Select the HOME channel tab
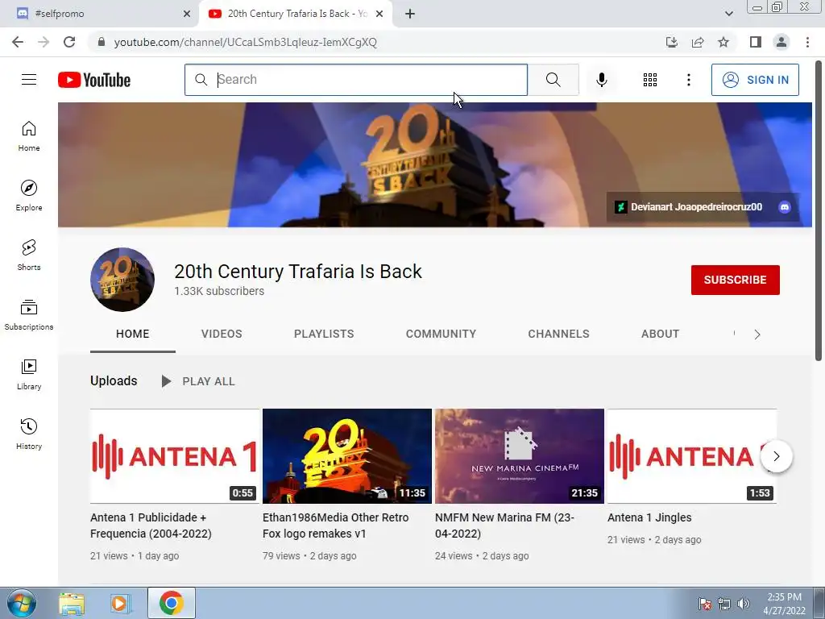Screen dimensions: 825x619 [x=133, y=334]
